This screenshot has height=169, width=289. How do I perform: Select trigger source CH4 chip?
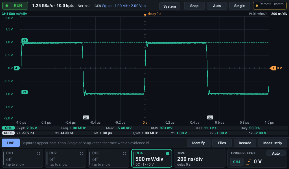pyautogui.click(x=237, y=162)
